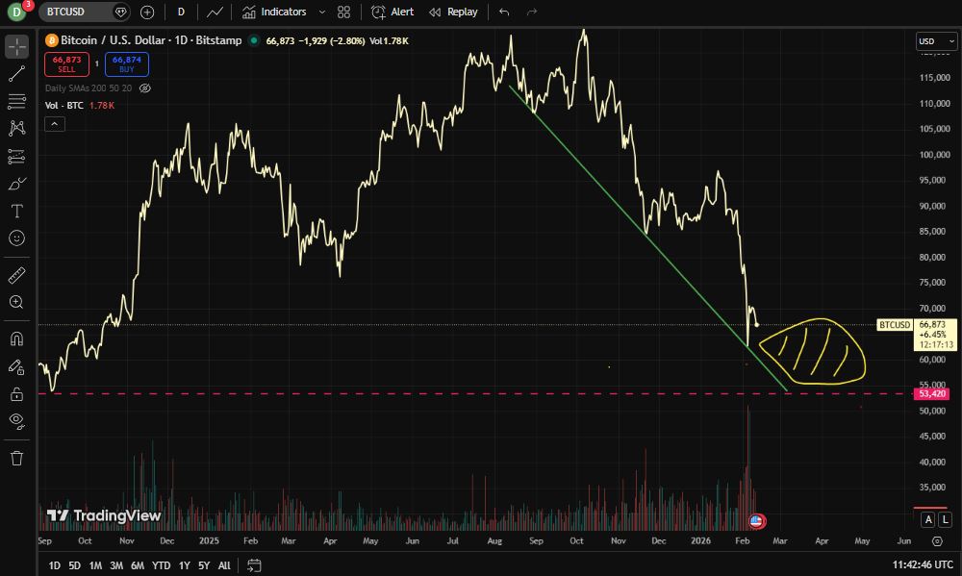Image resolution: width=962 pixels, height=576 pixels.
Task: Create an Alert
Action: pos(392,12)
